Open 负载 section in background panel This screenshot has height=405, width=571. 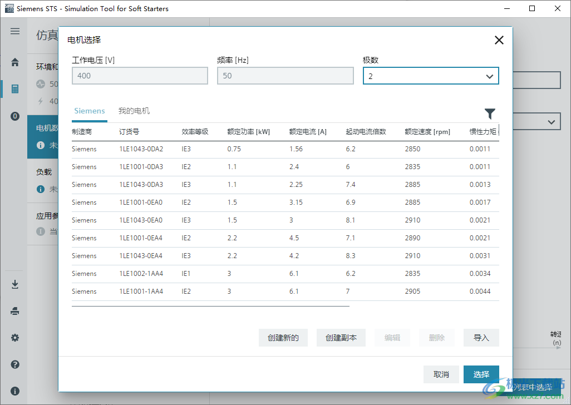coord(43,180)
